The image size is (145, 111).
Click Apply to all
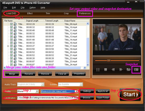click(103, 91)
